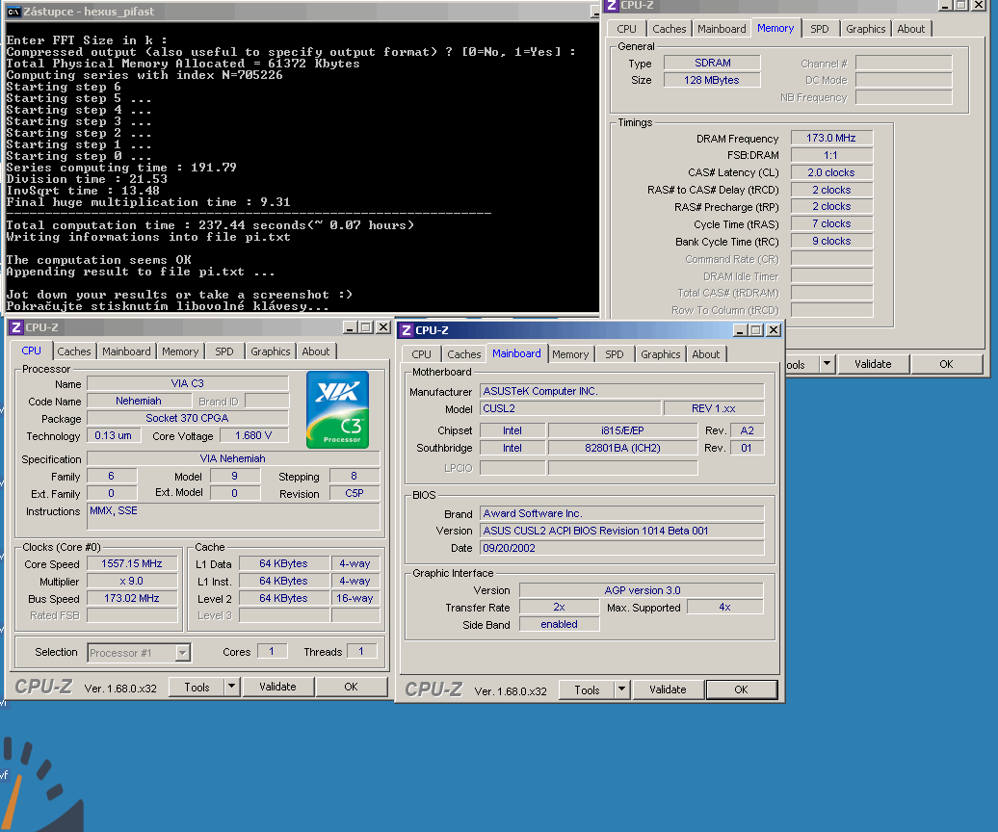Open SPD tab in the Mainboard window
The image size is (998, 832).
pos(615,354)
